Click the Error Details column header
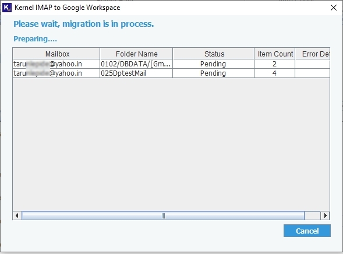Viewport: 343px width, 254px height. (313, 54)
